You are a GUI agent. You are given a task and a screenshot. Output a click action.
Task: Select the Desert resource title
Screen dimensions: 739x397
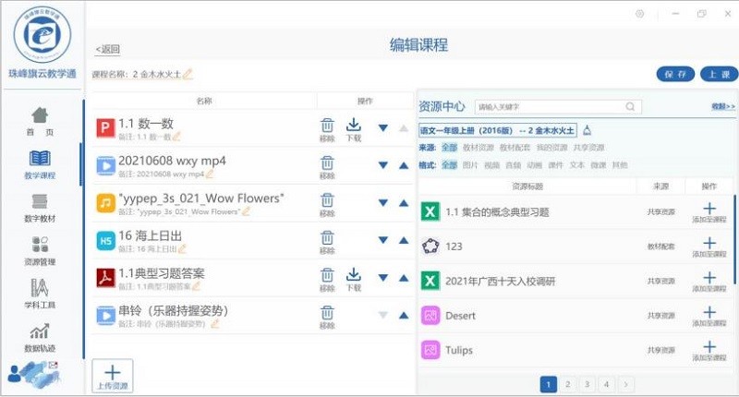click(x=460, y=316)
